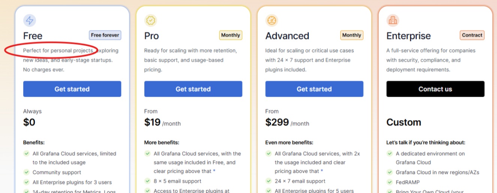Click the Free forever badge
The height and width of the screenshot is (193, 497).
105,35
